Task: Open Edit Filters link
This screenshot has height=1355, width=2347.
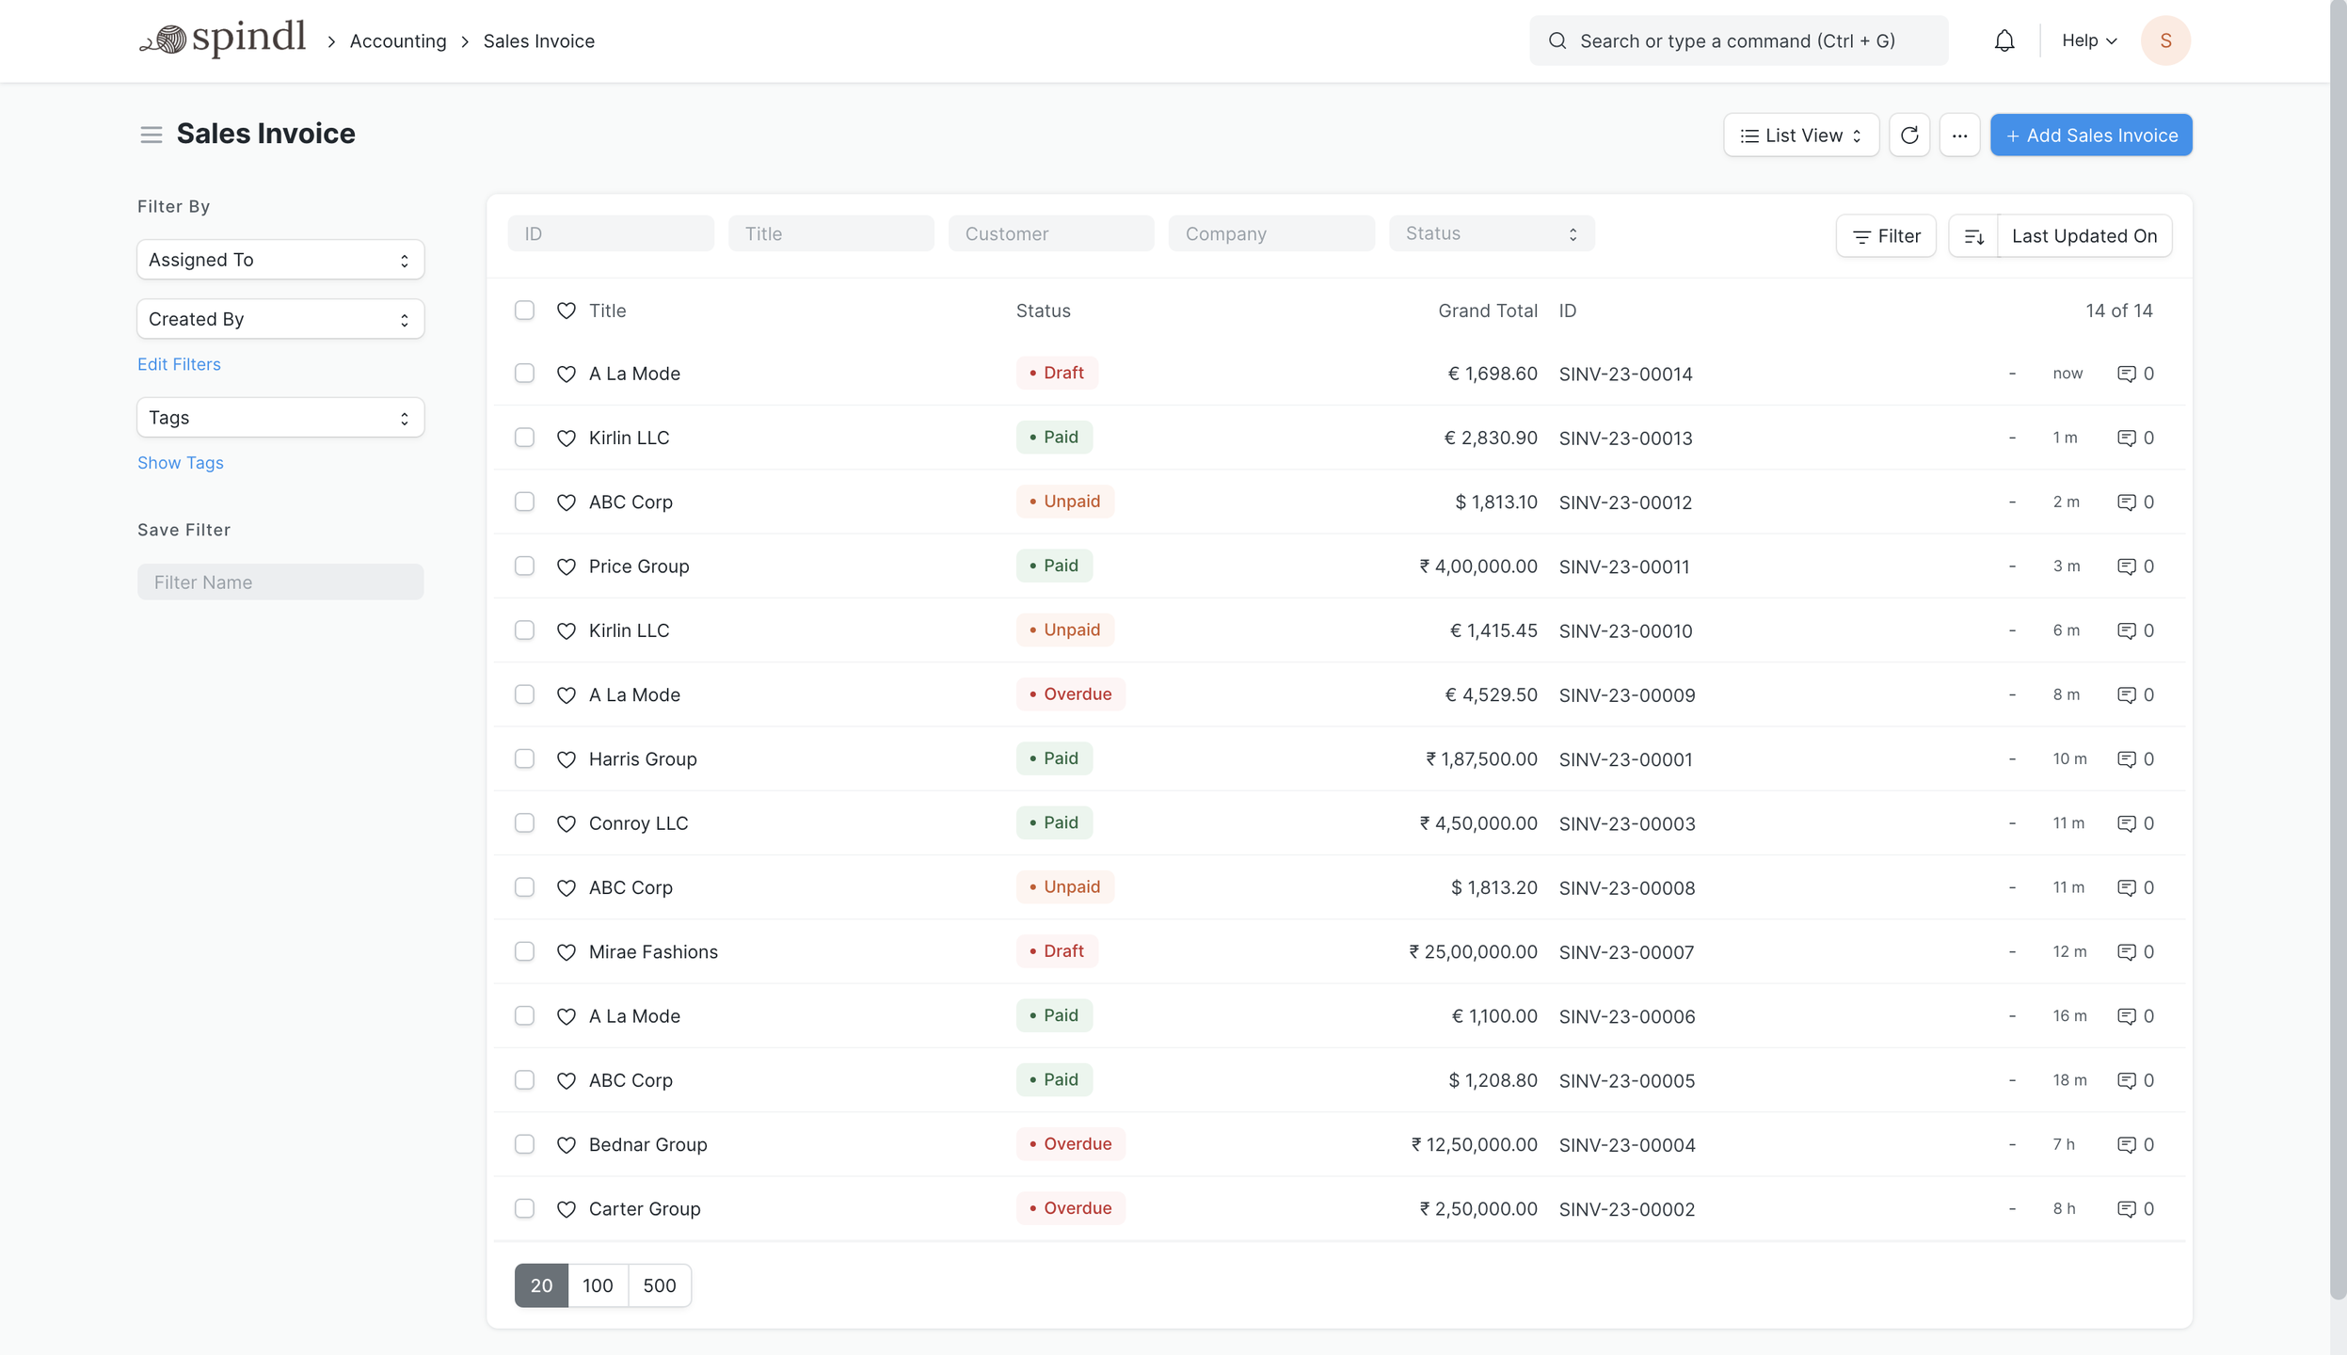Action: pyautogui.click(x=179, y=363)
